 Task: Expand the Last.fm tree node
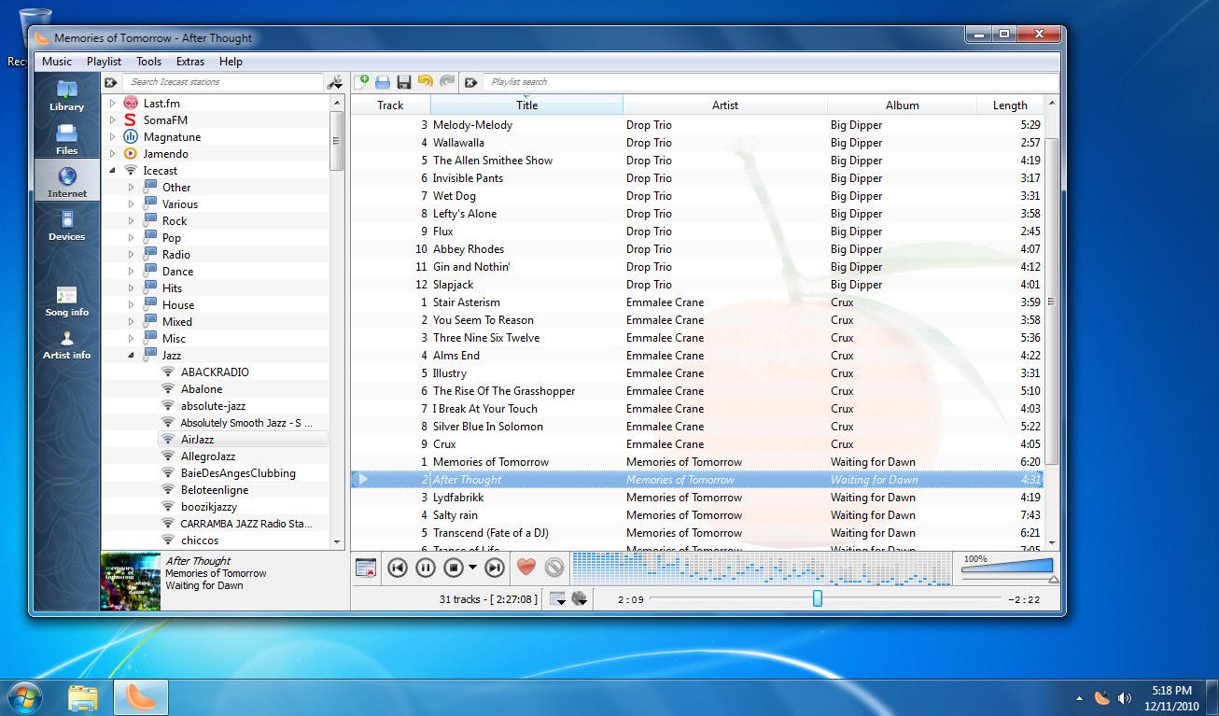(113, 103)
